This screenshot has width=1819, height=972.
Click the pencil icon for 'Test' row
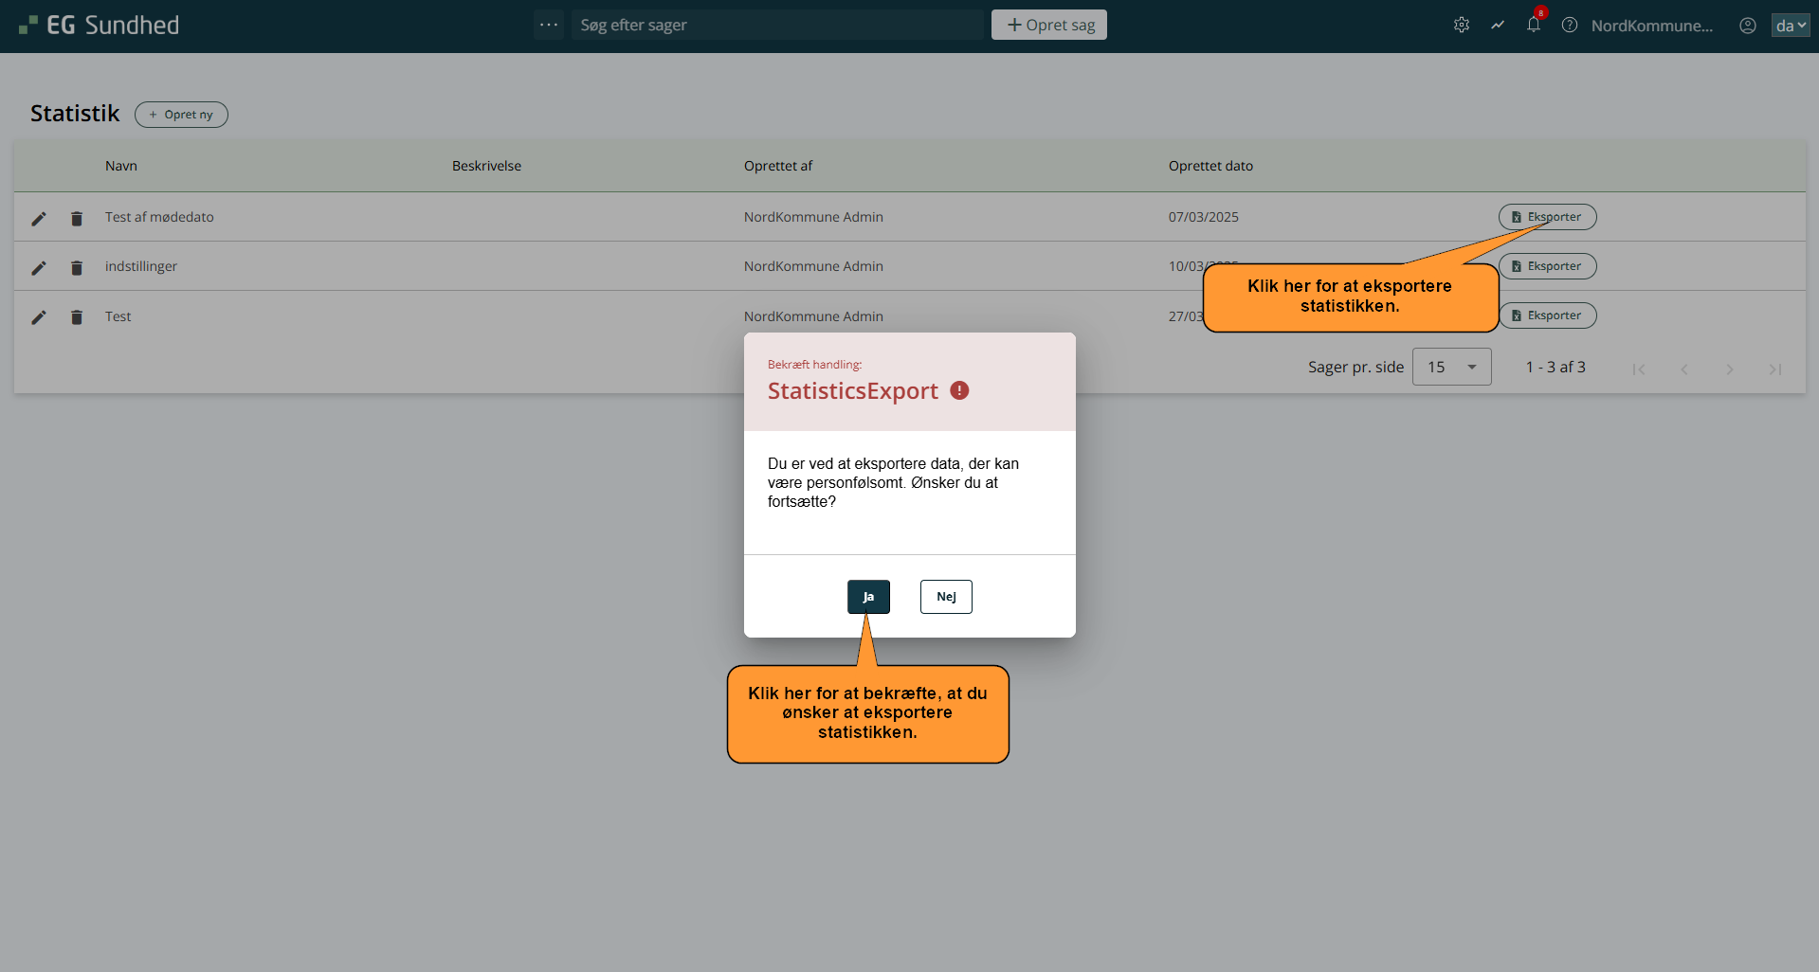click(39, 317)
